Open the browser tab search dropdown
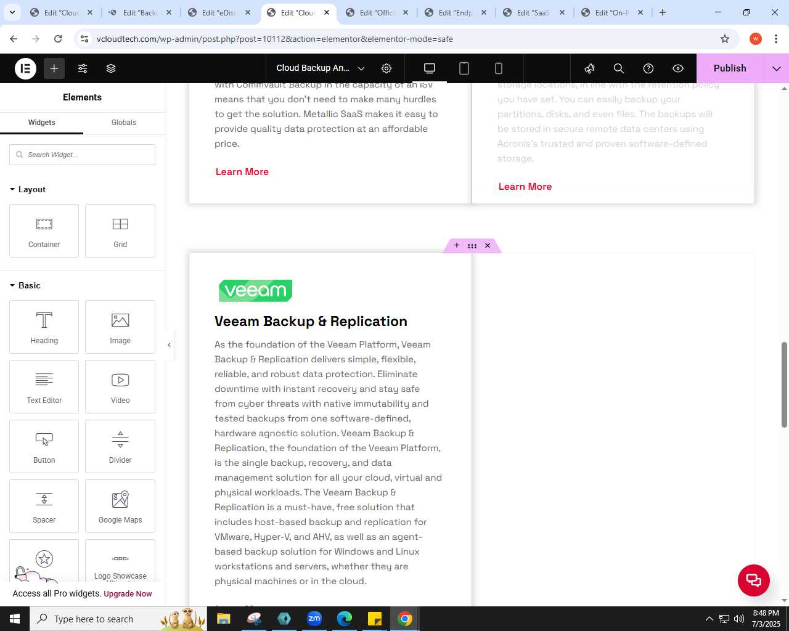The width and height of the screenshot is (789, 631). [x=12, y=12]
